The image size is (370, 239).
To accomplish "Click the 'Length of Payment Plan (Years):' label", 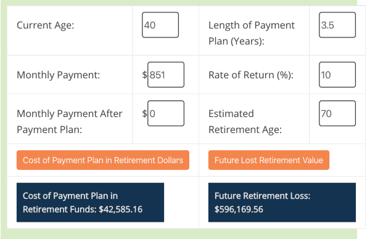I will (x=252, y=33).
